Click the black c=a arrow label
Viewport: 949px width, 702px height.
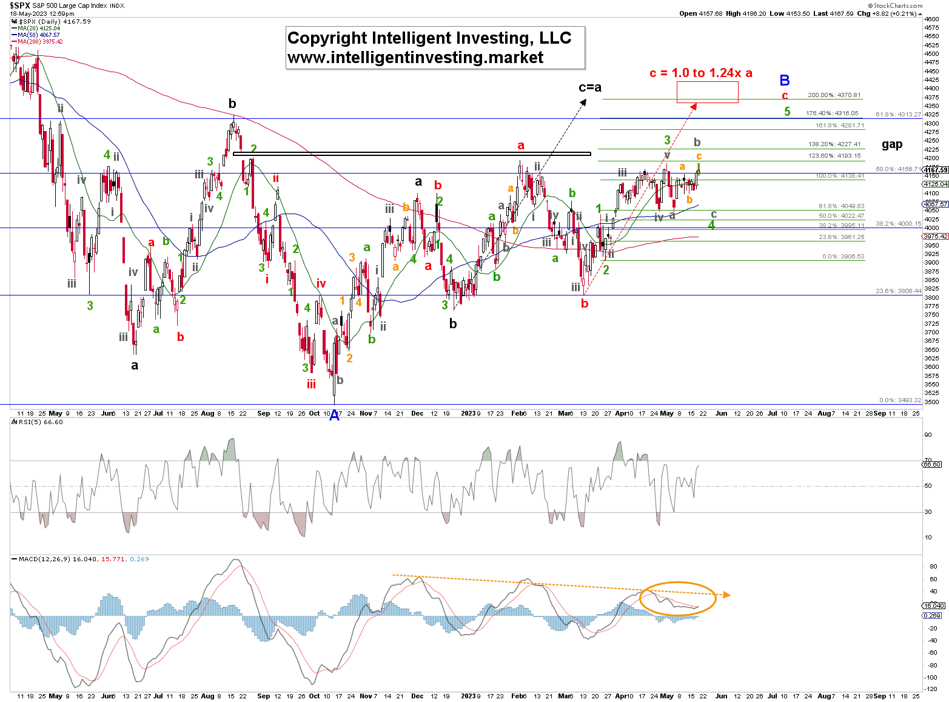[589, 87]
